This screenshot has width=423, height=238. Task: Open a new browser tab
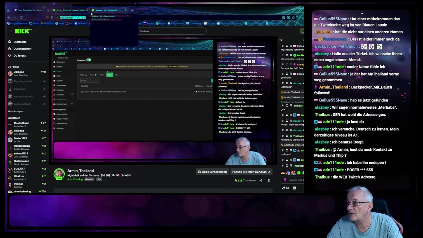point(132,10)
